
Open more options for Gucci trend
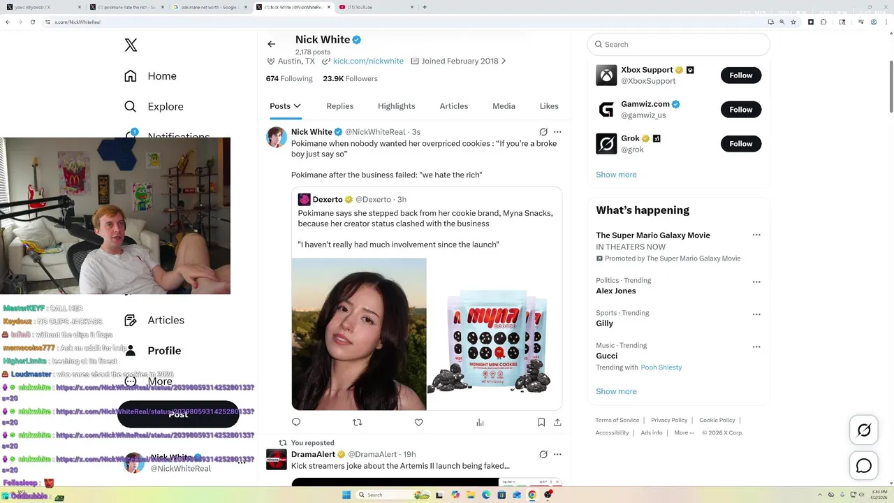tap(756, 347)
